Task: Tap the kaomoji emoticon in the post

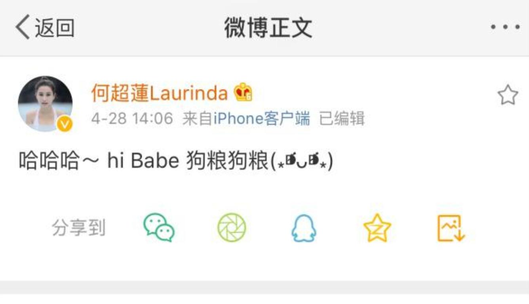Action: [302, 161]
